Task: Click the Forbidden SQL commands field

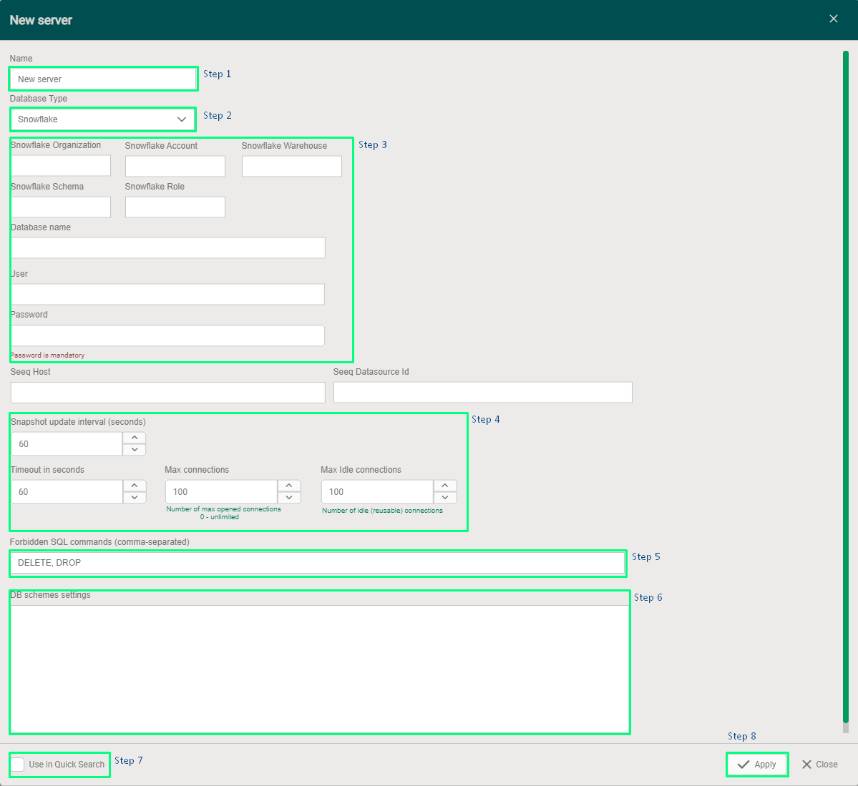Action: point(318,563)
